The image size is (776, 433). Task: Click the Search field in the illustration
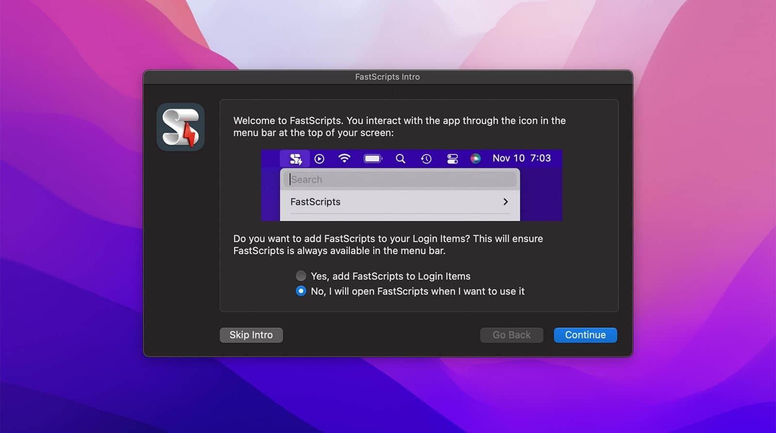[x=400, y=180]
